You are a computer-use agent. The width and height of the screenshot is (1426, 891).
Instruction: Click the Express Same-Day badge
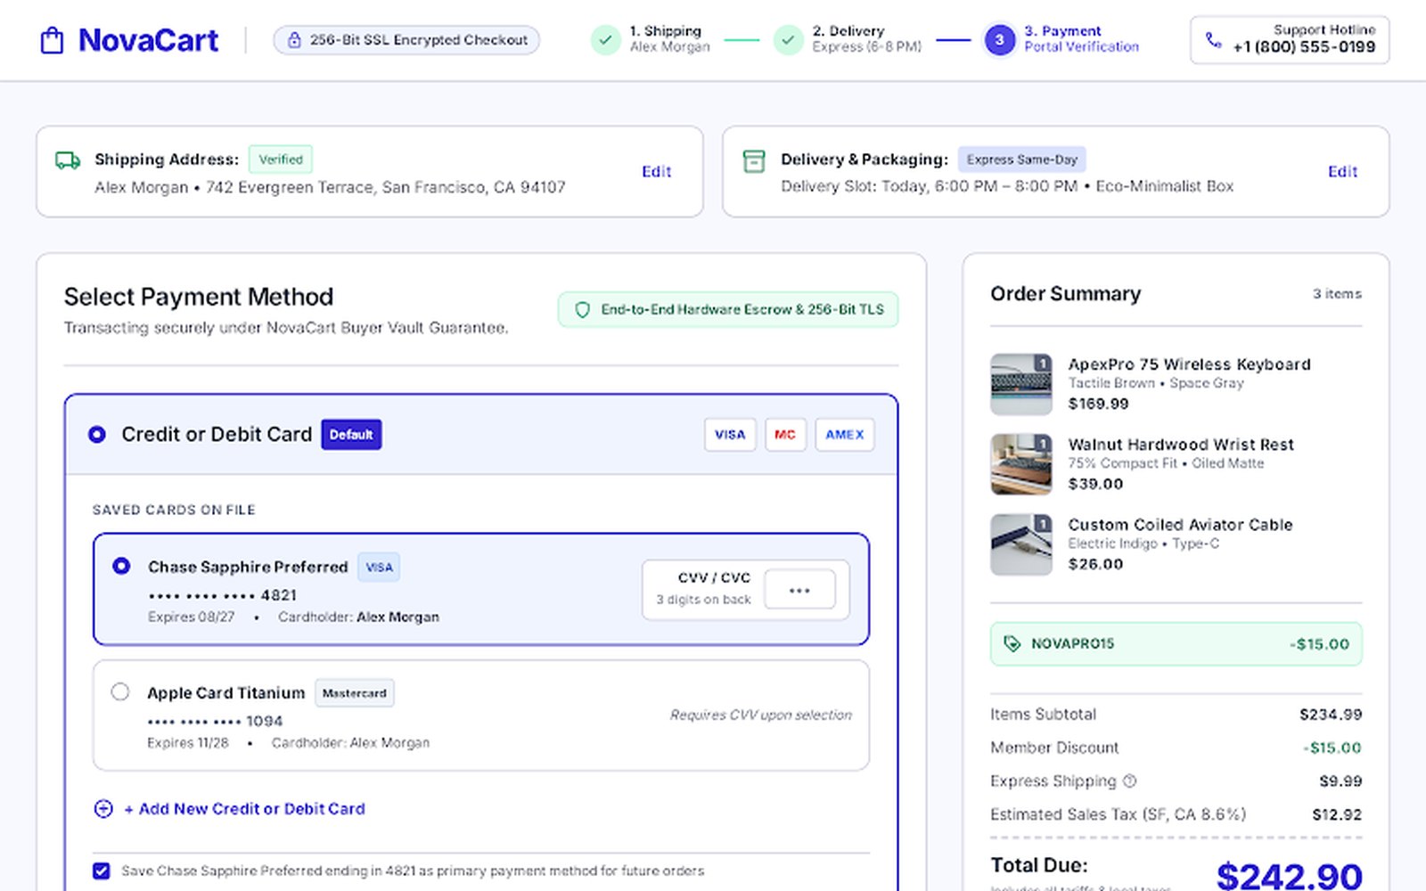[x=1022, y=159]
